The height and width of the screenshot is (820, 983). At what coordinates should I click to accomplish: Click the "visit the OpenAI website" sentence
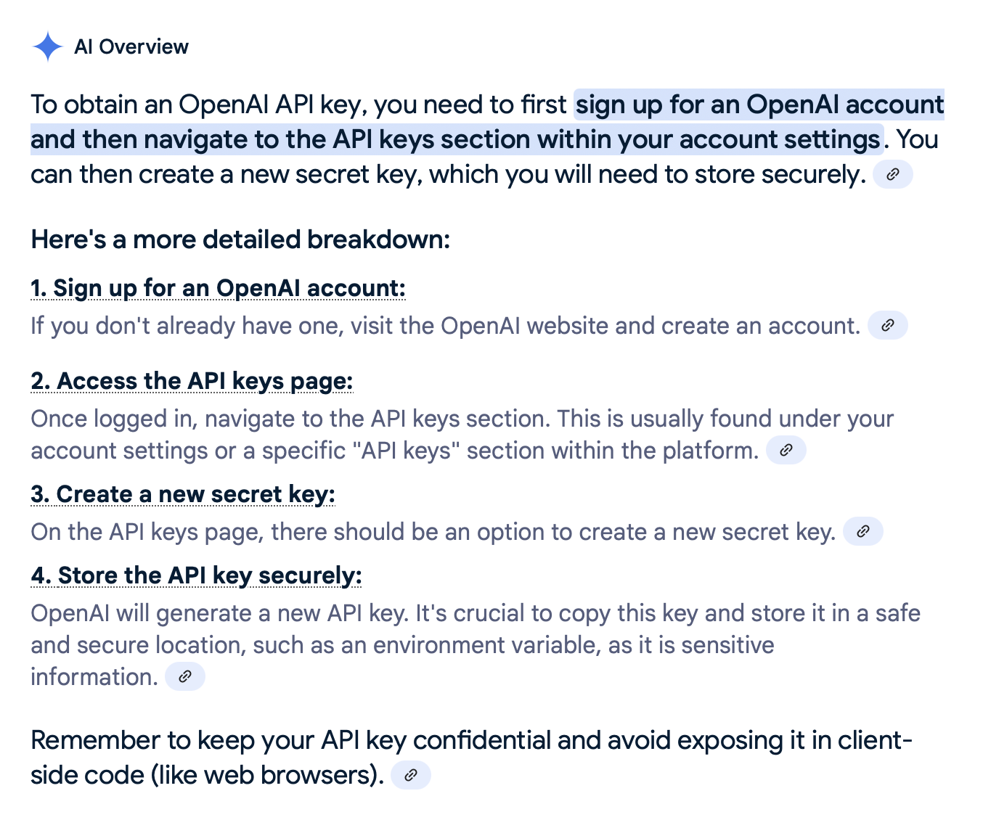tap(444, 326)
